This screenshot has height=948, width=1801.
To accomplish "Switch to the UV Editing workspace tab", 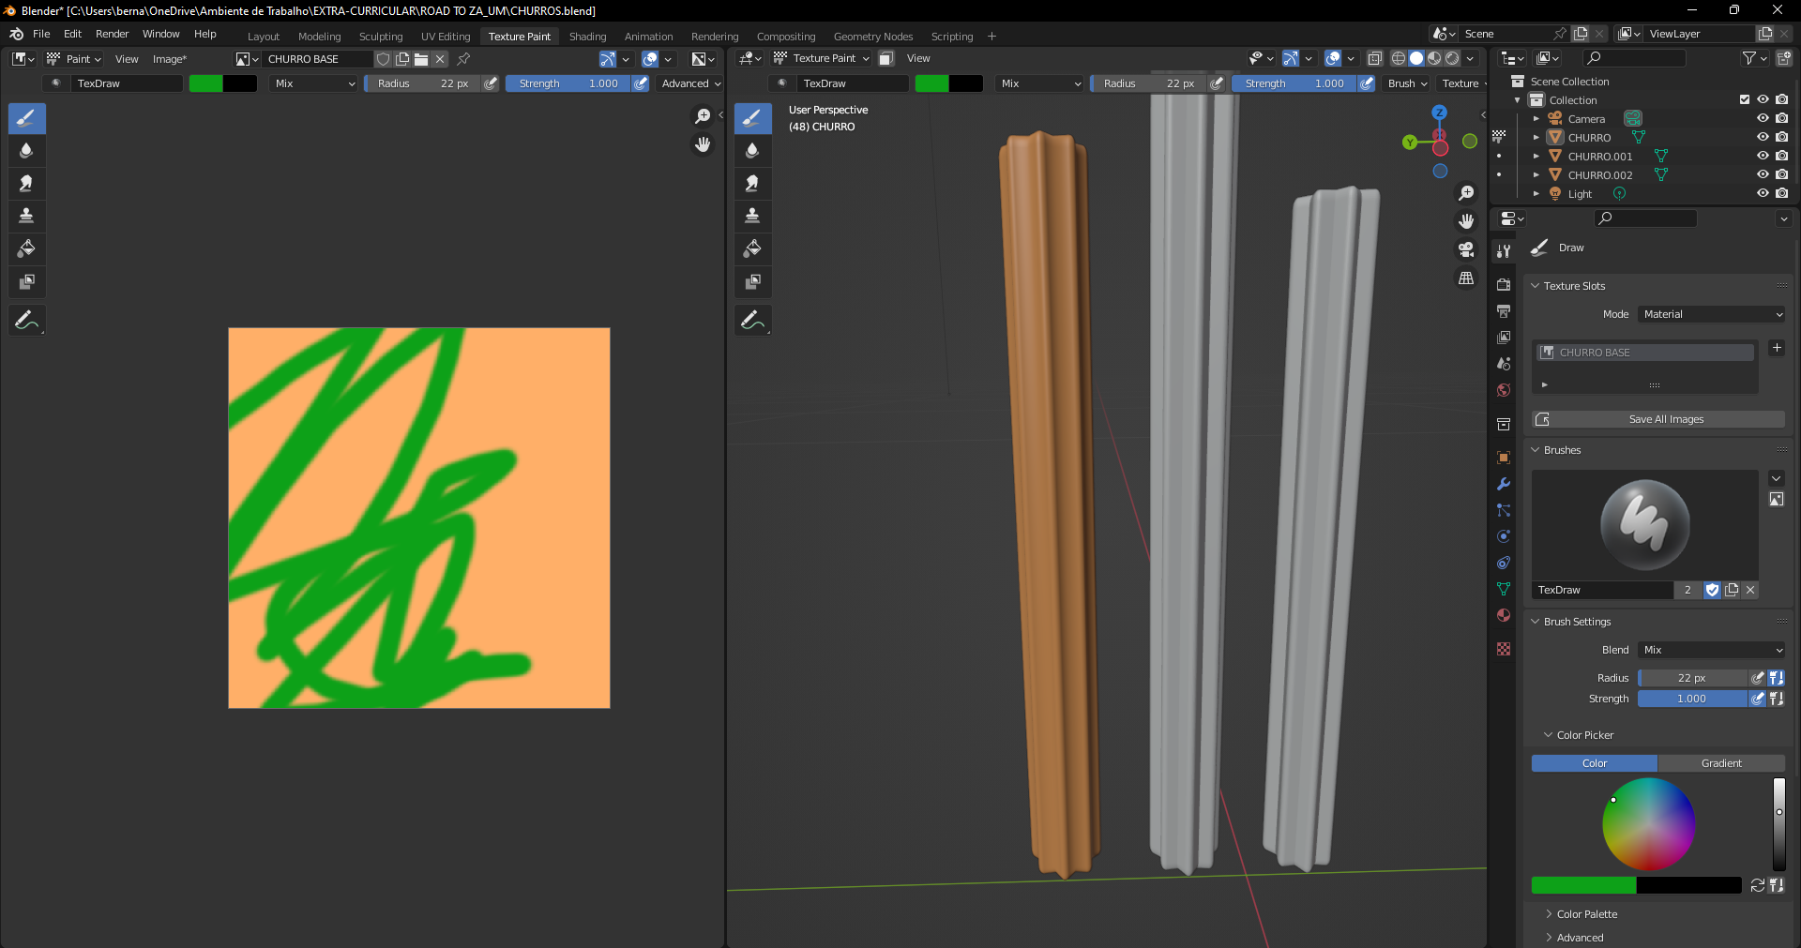I will (x=446, y=37).
